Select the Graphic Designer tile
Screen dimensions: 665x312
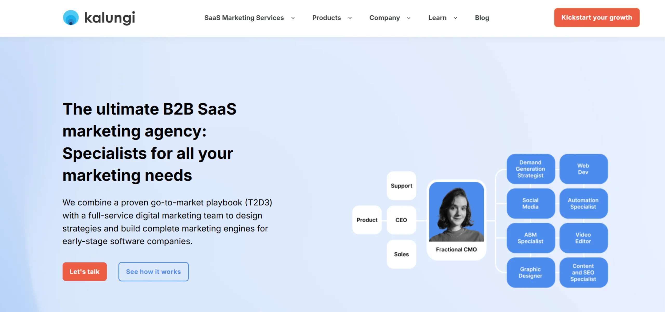530,273
